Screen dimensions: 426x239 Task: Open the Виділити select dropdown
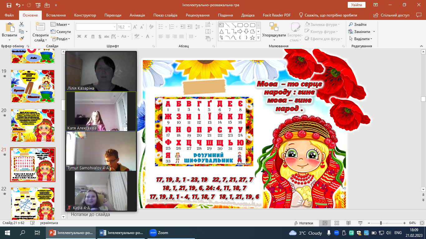point(361,39)
